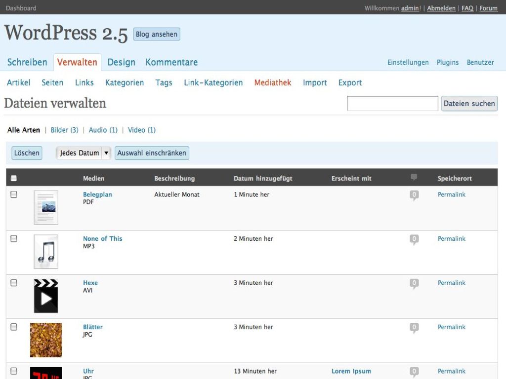
Task: Open the Lorem Ipsum post link
Action: click(x=351, y=371)
